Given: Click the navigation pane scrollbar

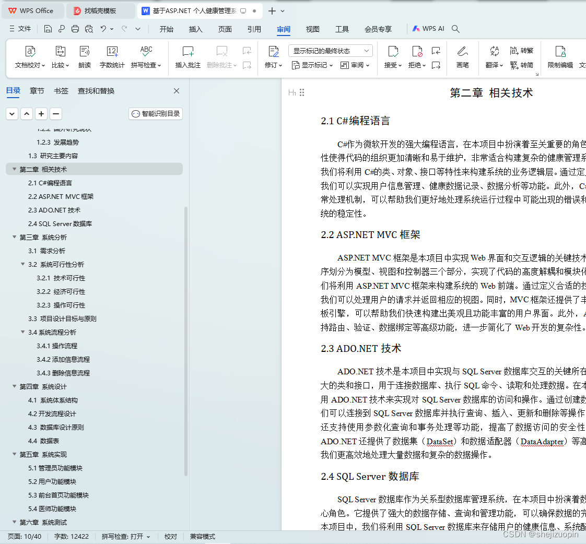Looking at the screenshot, I should click(186, 341).
